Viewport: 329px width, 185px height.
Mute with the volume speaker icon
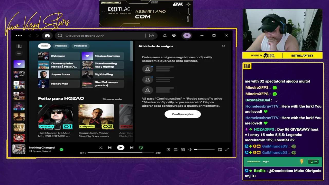[x=190, y=150]
